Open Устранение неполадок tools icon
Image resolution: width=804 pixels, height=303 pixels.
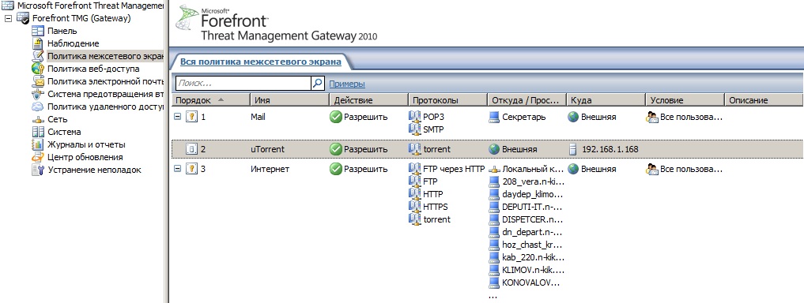(38, 170)
